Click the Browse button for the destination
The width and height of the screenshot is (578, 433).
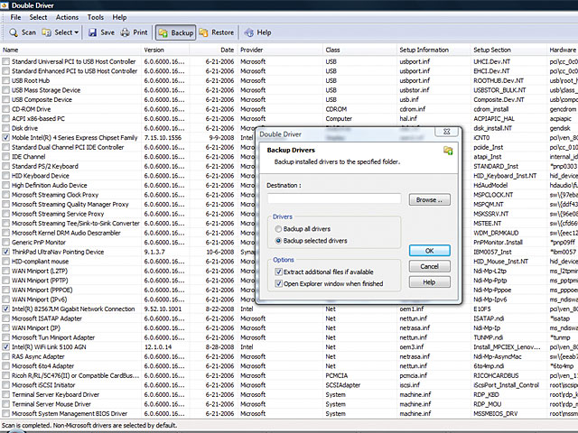(x=429, y=199)
